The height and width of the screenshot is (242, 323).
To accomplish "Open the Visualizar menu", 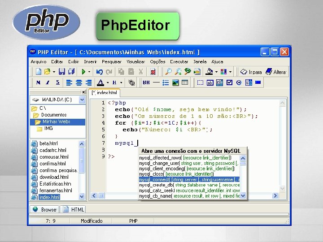I will point(136,61).
